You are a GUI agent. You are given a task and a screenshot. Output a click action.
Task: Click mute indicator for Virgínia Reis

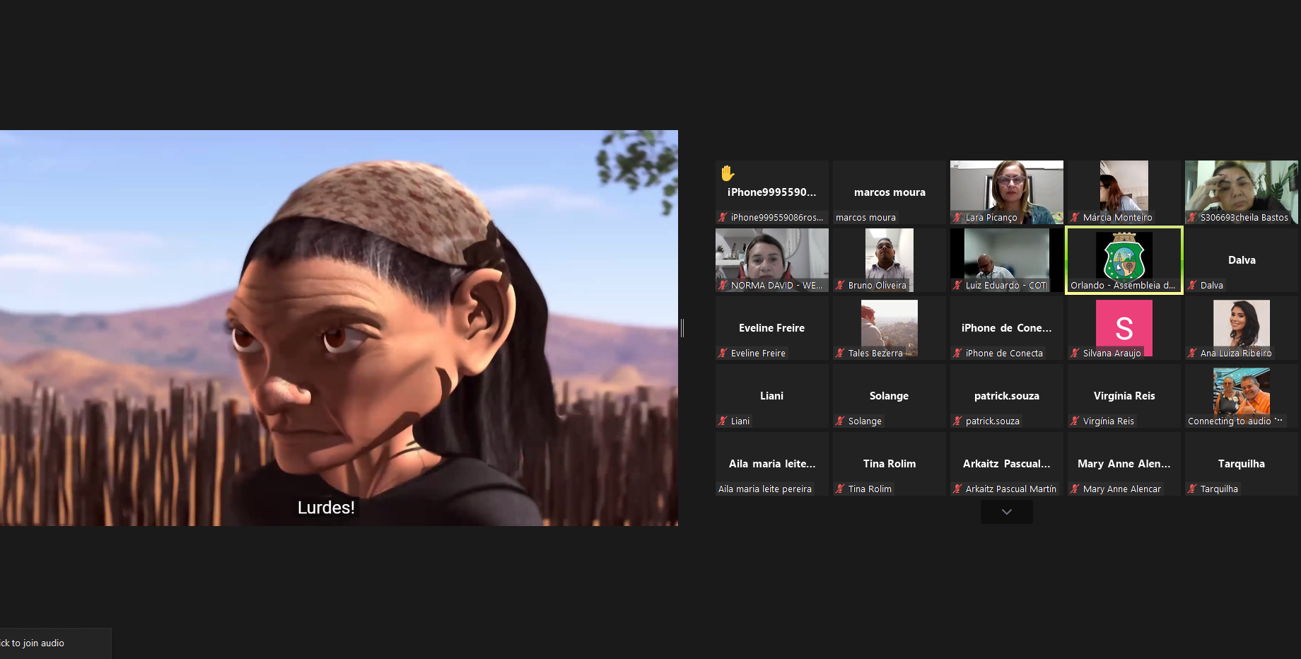coord(1075,421)
